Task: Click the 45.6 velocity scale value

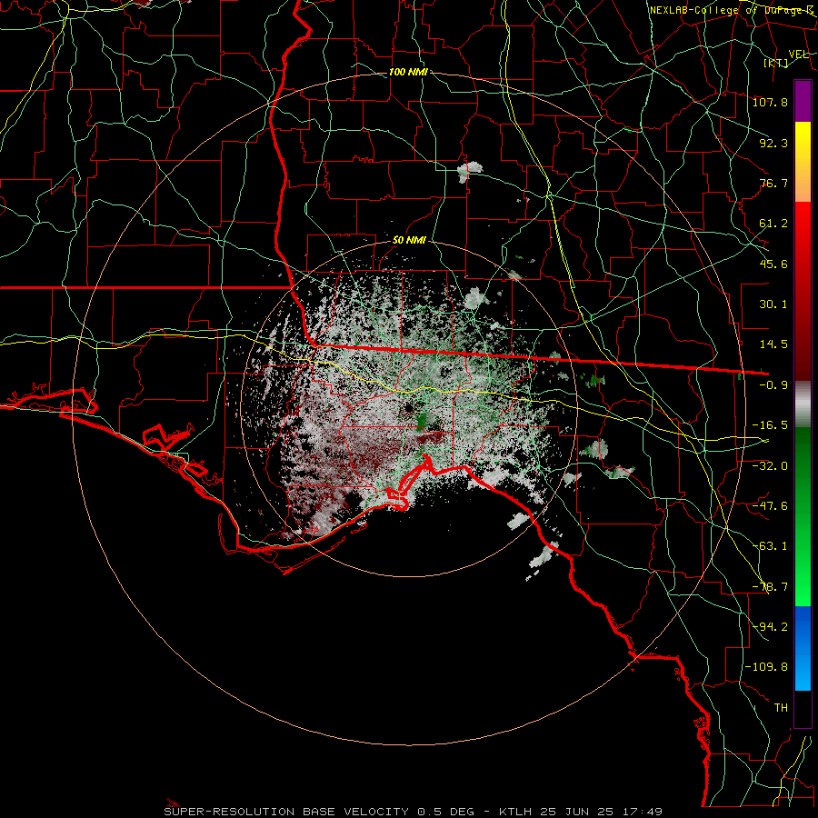Action: [773, 264]
